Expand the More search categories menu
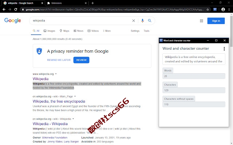 107,31
